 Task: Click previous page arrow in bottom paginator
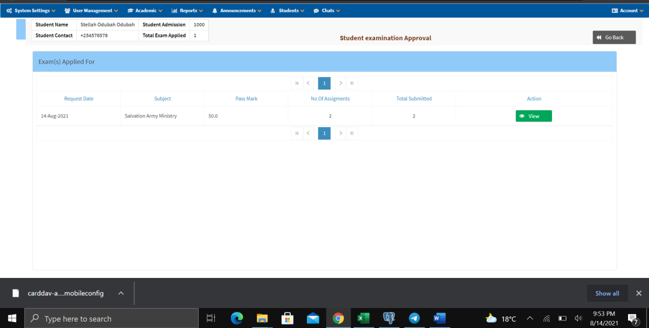coord(308,133)
